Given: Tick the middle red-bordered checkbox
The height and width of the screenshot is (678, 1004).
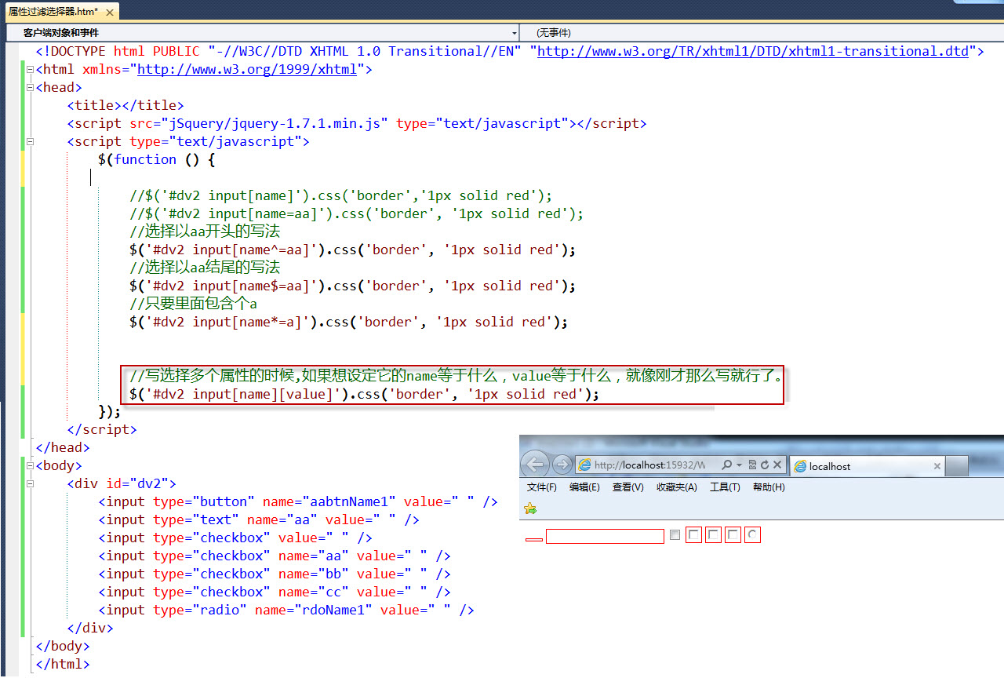Looking at the screenshot, I should [x=713, y=535].
